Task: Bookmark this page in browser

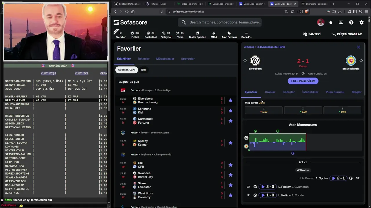Action: click(x=161, y=12)
